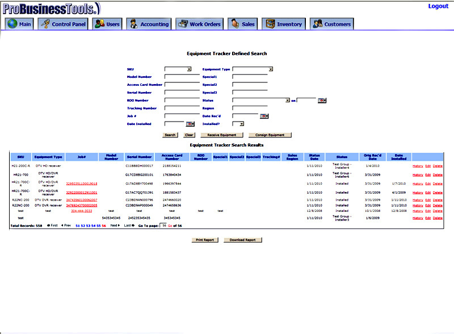Image resolution: width=454 pixels, height=334 pixels.
Task: Go to results page 53
Action: (88, 226)
